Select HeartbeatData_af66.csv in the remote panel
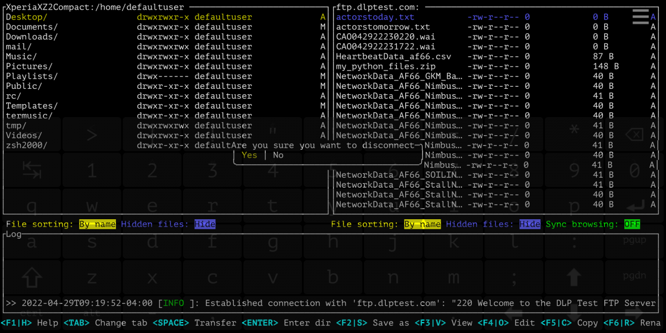Viewport: 666px width, 333px height. click(x=393, y=57)
